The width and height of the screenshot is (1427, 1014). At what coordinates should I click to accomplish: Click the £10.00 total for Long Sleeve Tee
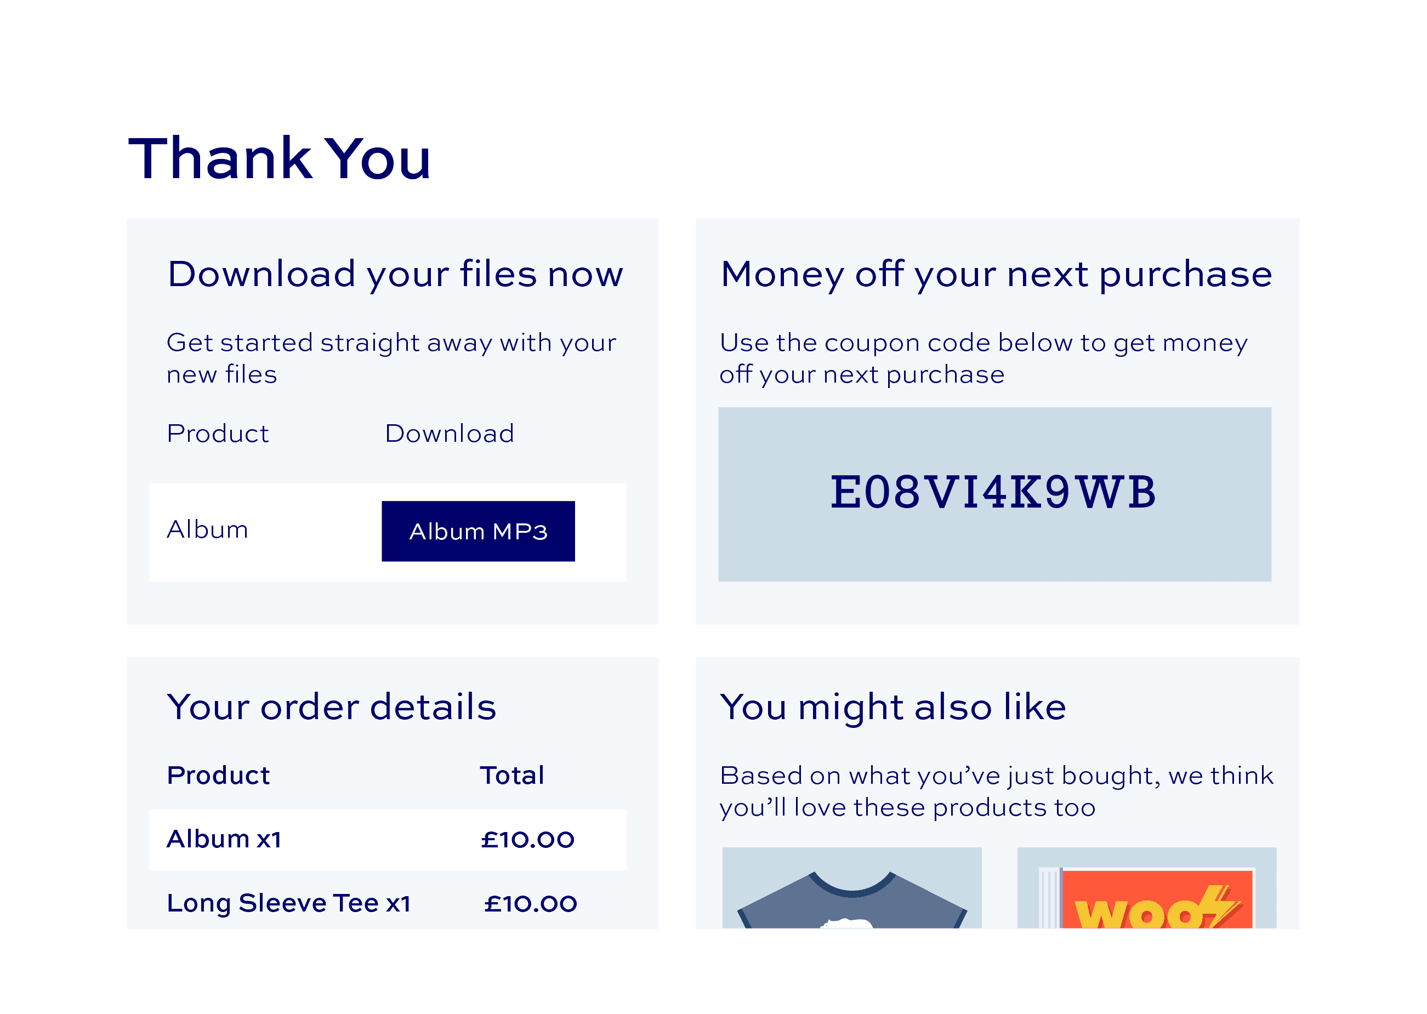pyautogui.click(x=531, y=903)
